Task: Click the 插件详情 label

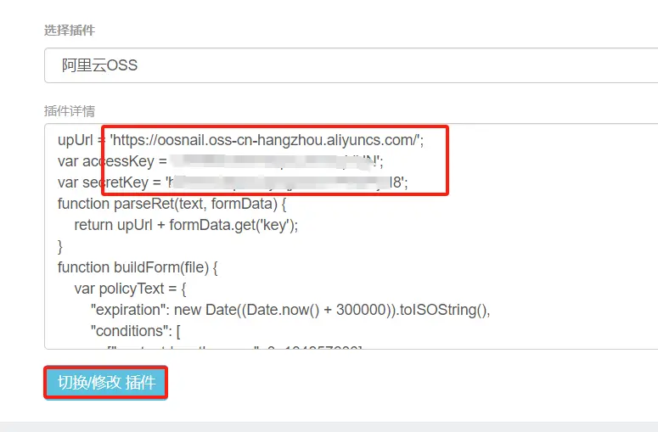Action: click(x=70, y=111)
